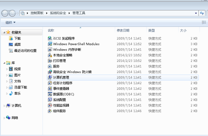Select the 事件查看器 icon
208x136 pixels.
point(50,89)
